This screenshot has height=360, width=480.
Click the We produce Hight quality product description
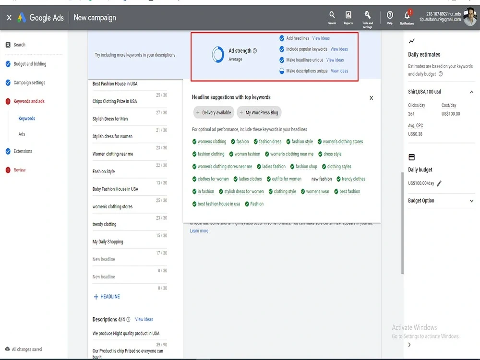click(x=130, y=334)
